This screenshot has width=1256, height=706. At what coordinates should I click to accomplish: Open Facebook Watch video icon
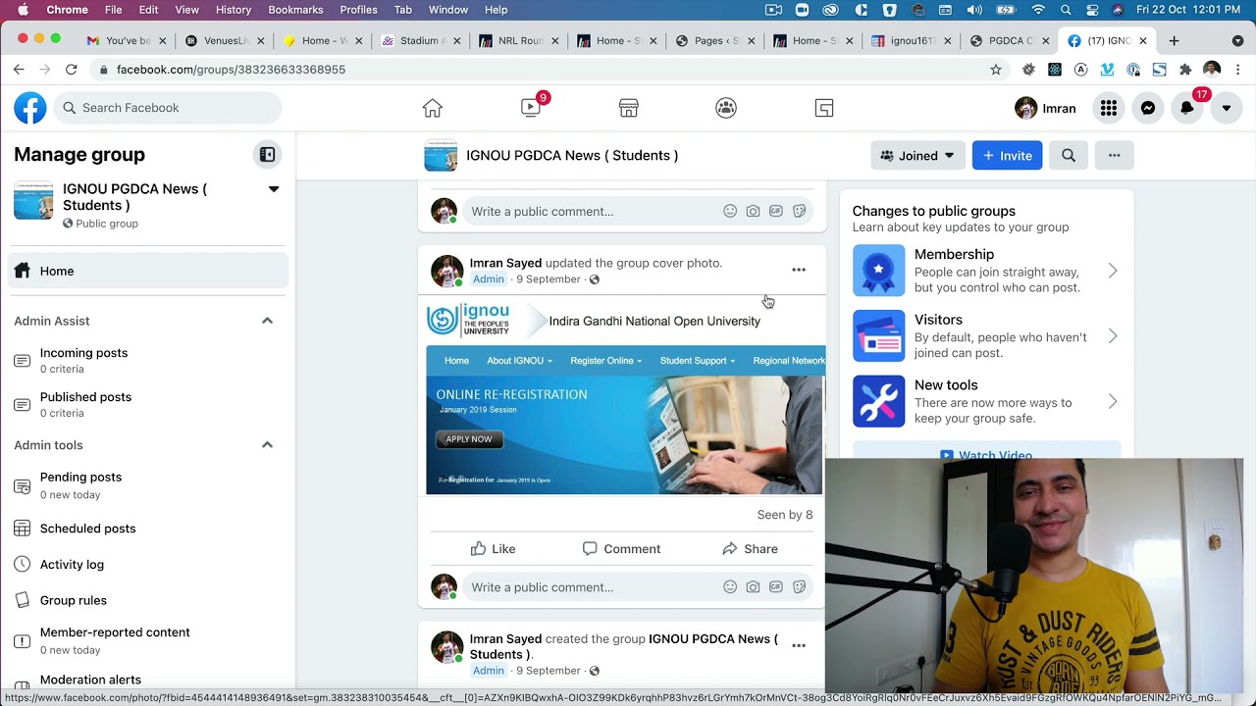[531, 108]
